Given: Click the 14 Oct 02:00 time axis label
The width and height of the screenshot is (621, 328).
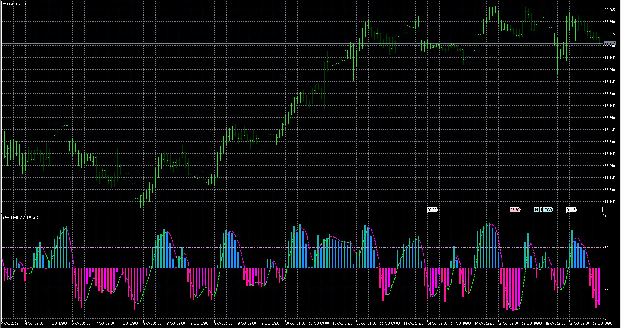Looking at the screenshot, I should coord(437,324).
